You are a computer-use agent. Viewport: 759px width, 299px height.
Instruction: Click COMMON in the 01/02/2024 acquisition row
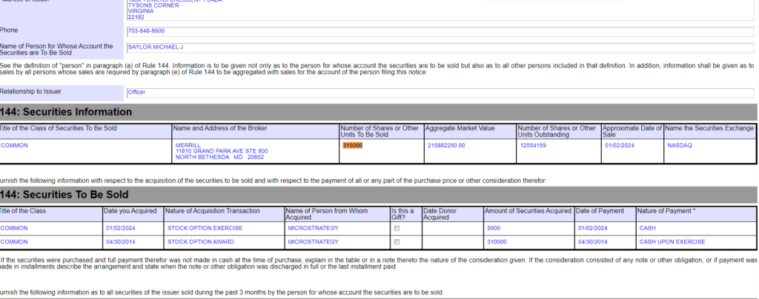tap(14, 228)
